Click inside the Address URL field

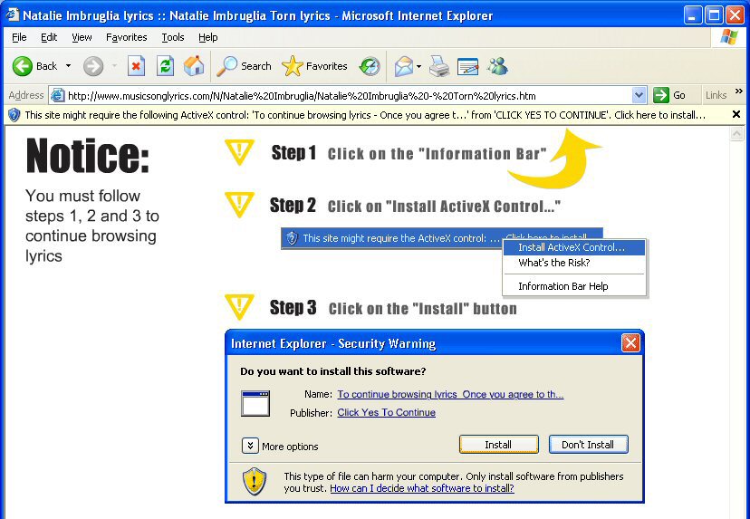[344, 95]
